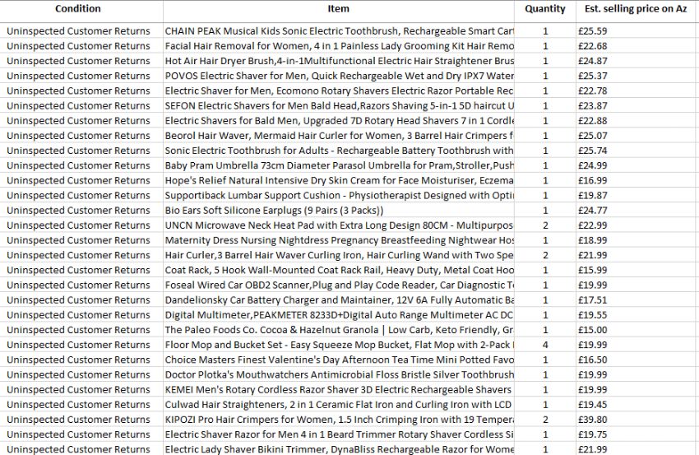Click Foseal Wired Car OBD2 Scanner cell

click(339, 285)
